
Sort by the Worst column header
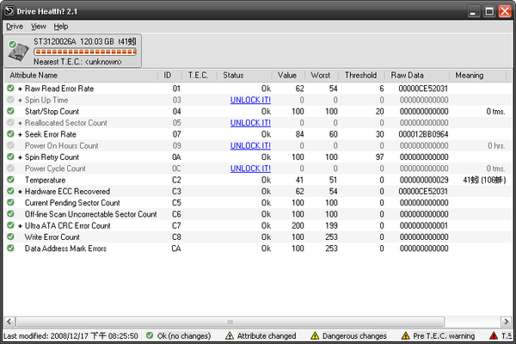pyautogui.click(x=322, y=76)
